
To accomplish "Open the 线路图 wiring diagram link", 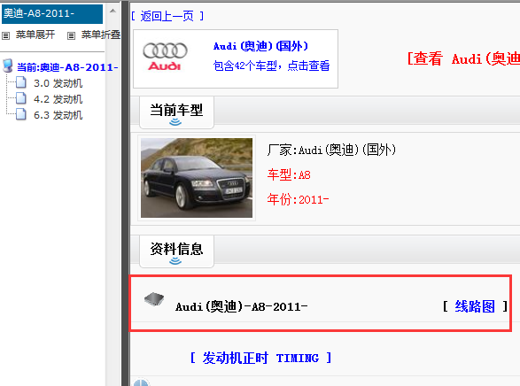I will pos(475,306).
